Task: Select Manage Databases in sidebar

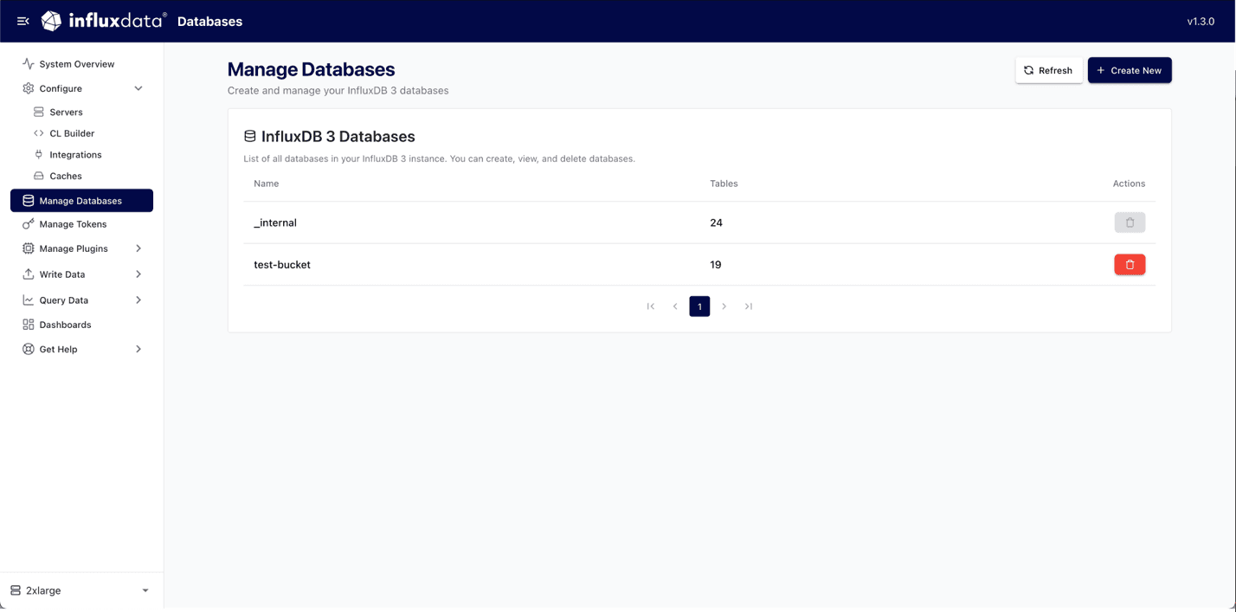Action: 82,201
